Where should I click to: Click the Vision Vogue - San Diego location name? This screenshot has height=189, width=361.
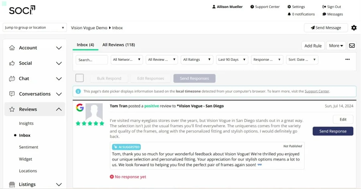[x=200, y=106]
